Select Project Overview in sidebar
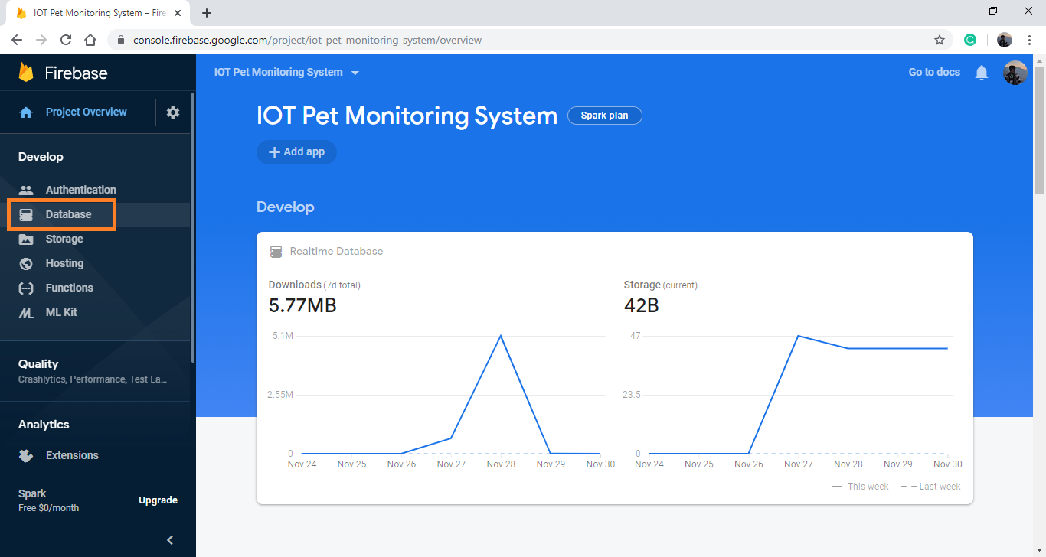This screenshot has height=557, width=1046. tap(86, 112)
